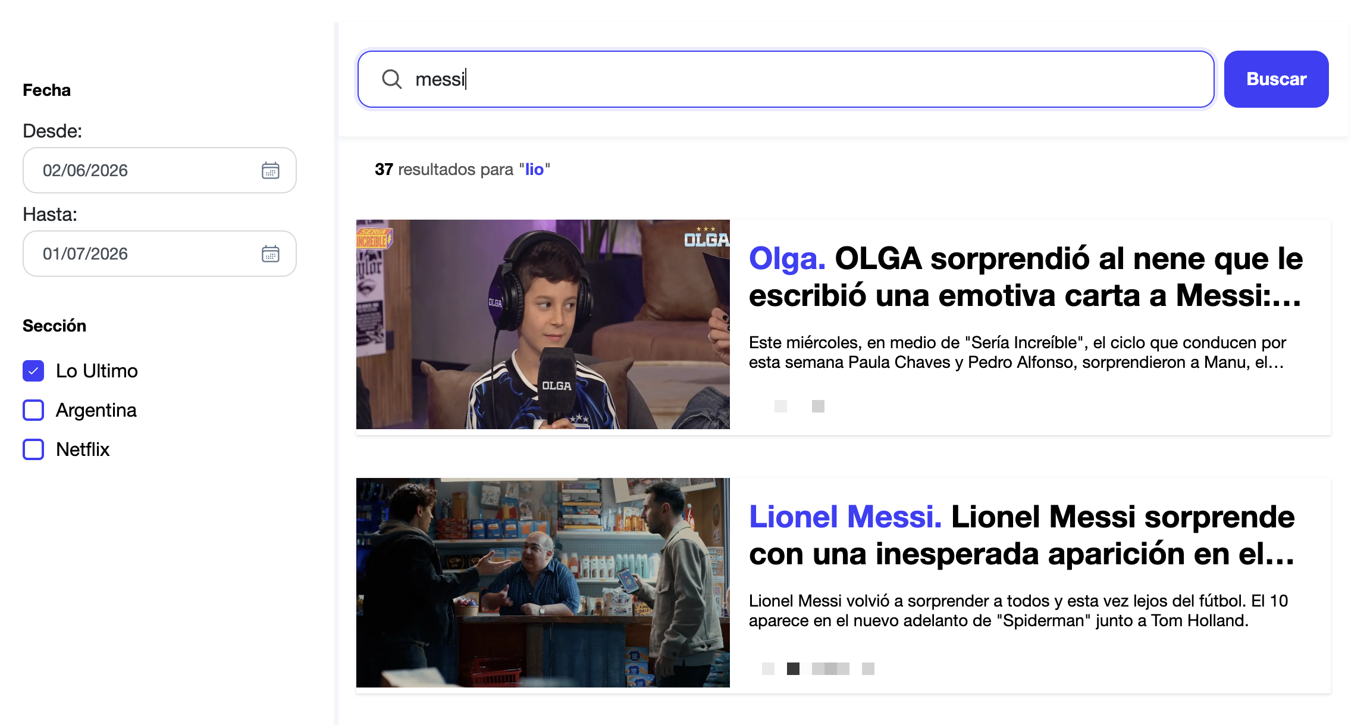Click the Argentina section label

[x=96, y=410]
